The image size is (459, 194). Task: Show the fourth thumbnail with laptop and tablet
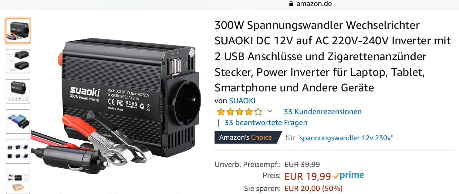(18, 121)
